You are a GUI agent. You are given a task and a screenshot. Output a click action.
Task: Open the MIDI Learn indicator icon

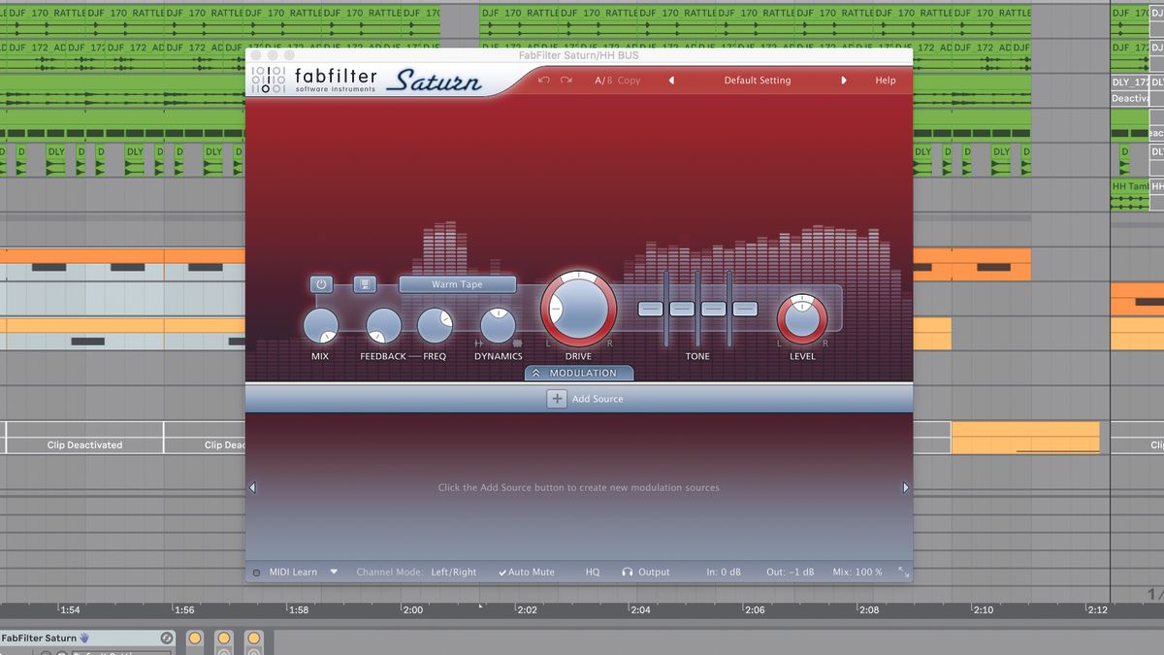pyautogui.click(x=255, y=572)
